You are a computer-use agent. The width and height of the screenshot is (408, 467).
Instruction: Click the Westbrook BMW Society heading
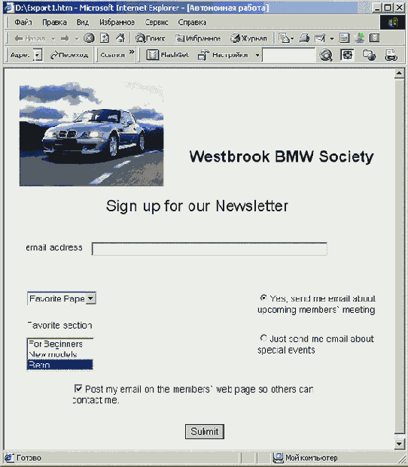click(x=282, y=156)
